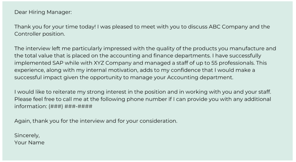Click the phrase 'Accounting department.'
The width and height of the screenshot is (296, 162).
tap(200, 77)
